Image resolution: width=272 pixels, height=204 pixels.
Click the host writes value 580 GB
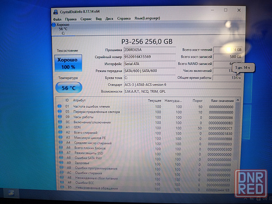228,57
